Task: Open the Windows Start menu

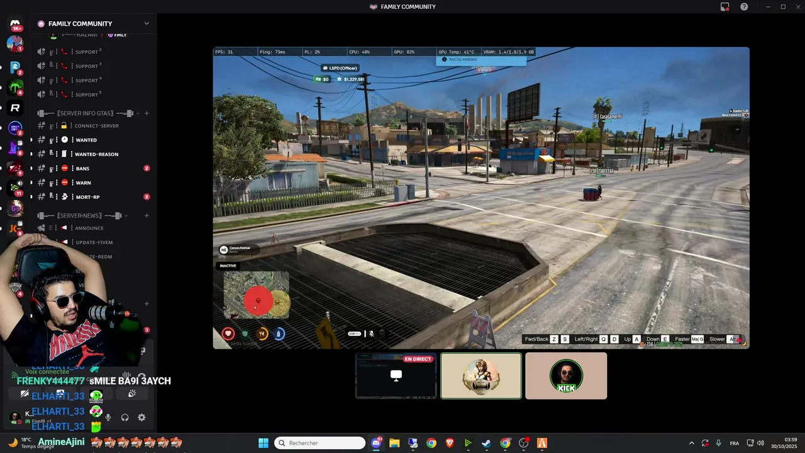Action: 263,443
